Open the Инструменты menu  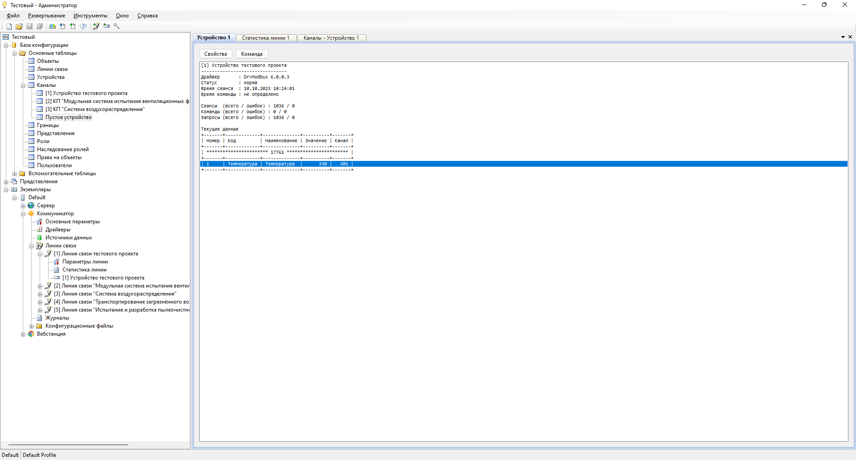click(x=91, y=16)
